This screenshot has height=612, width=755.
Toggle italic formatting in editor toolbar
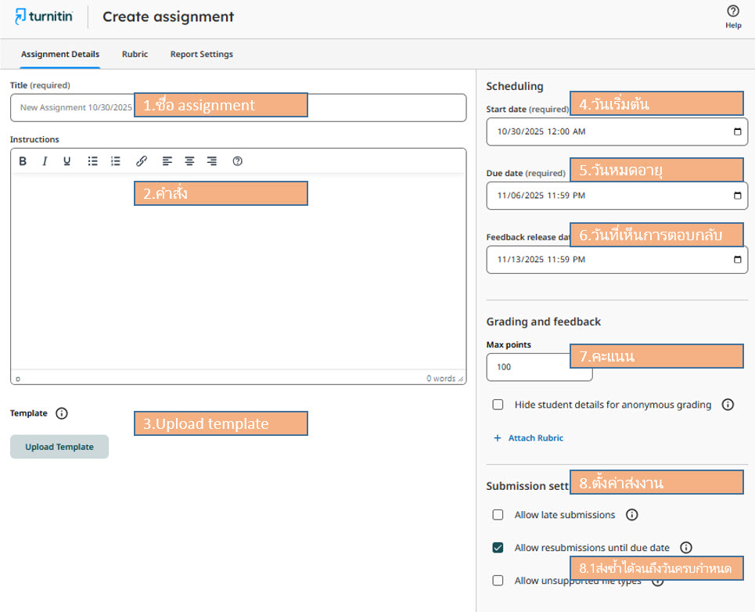[x=45, y=161]
